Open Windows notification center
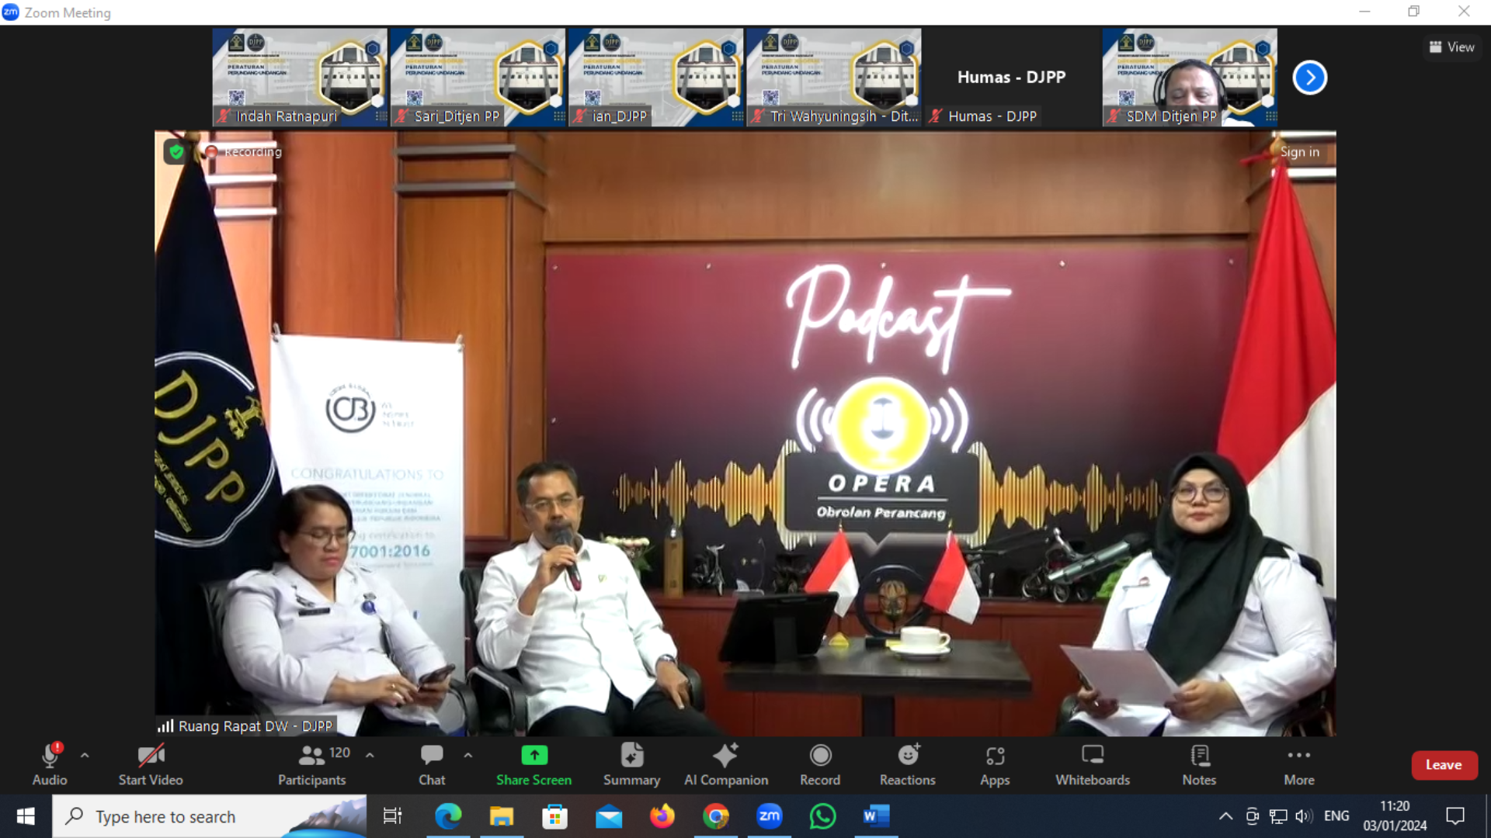The height and width of the screenshot is (838, 1491). 1455,816
